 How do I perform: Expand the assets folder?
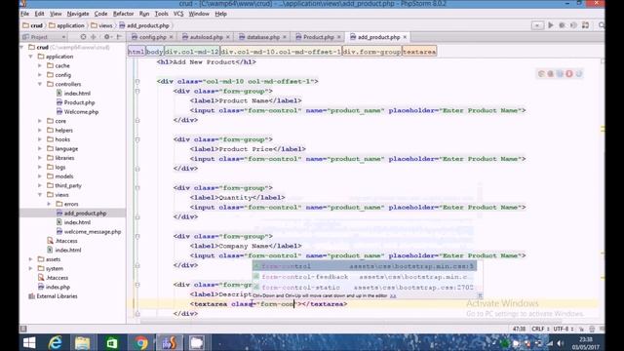click(31, 259)
